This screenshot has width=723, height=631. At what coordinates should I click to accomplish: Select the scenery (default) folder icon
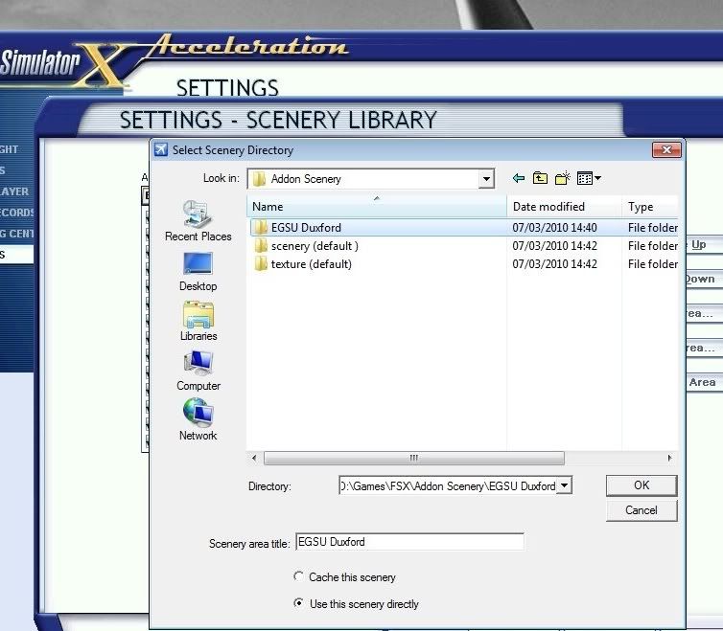tap(261, 246)
